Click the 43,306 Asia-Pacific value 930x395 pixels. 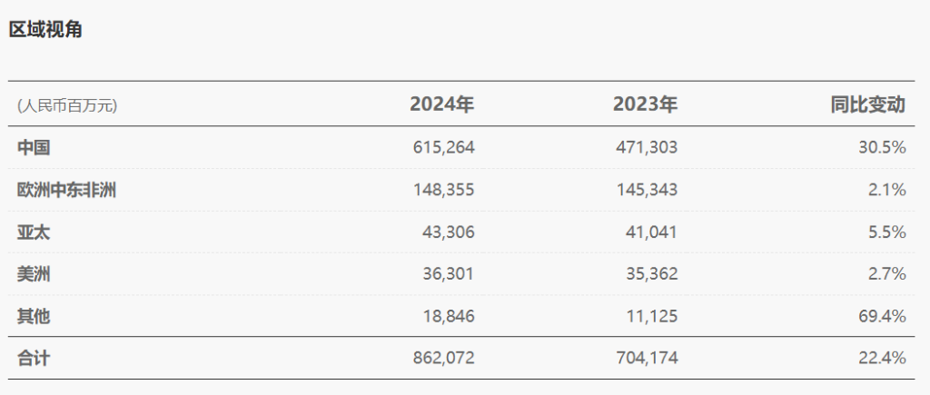pyautogui.click(x=449, y=232)
